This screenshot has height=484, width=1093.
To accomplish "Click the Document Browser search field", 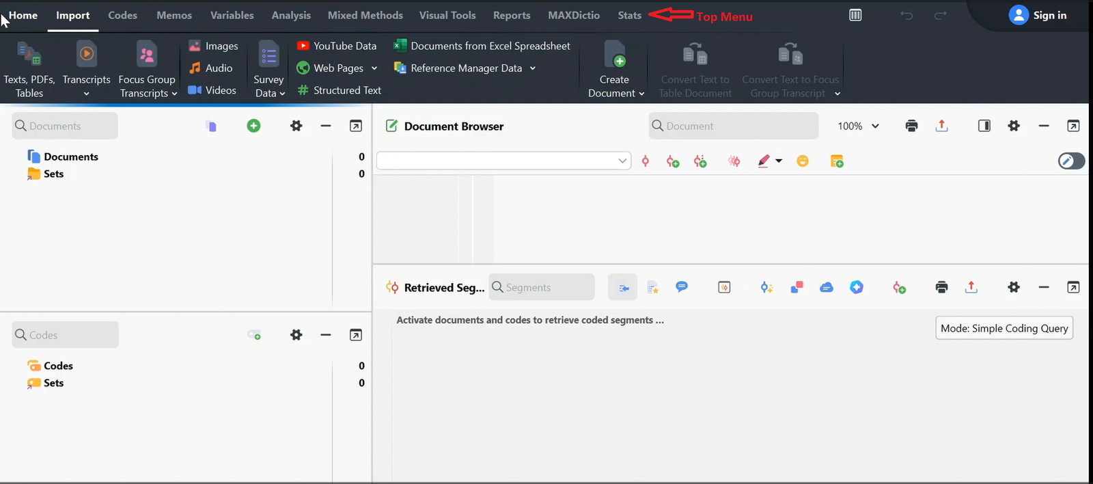I will [734, 126].
